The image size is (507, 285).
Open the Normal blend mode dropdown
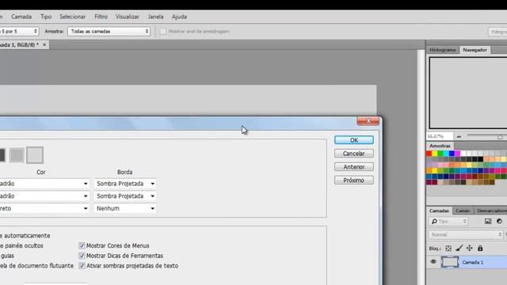tap(466, 234)
